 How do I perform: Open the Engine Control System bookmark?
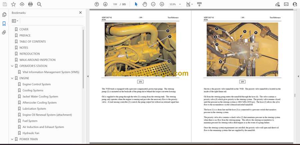37,84
